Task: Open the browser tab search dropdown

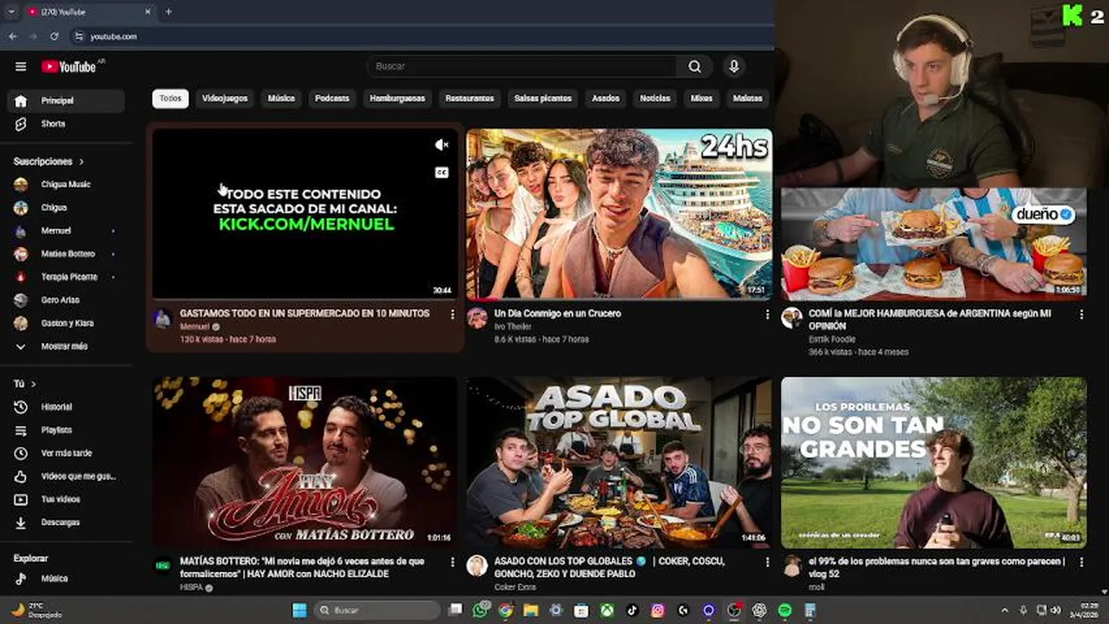Action: pyautogui.click(x=11, y=12)
